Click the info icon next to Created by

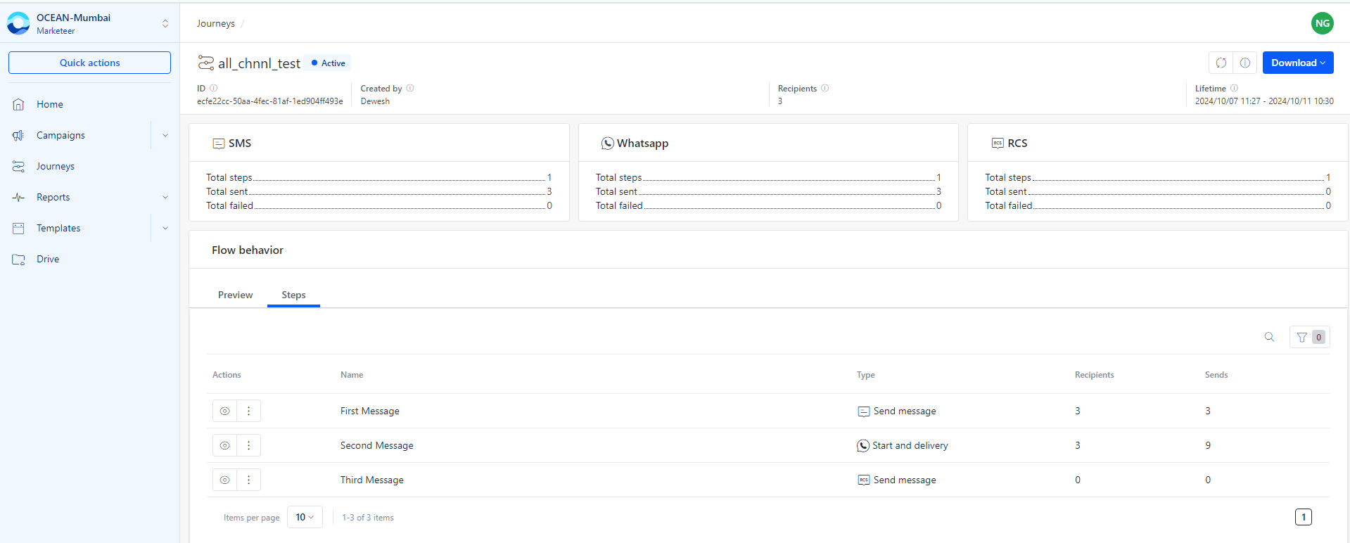(x=410, y=88)
